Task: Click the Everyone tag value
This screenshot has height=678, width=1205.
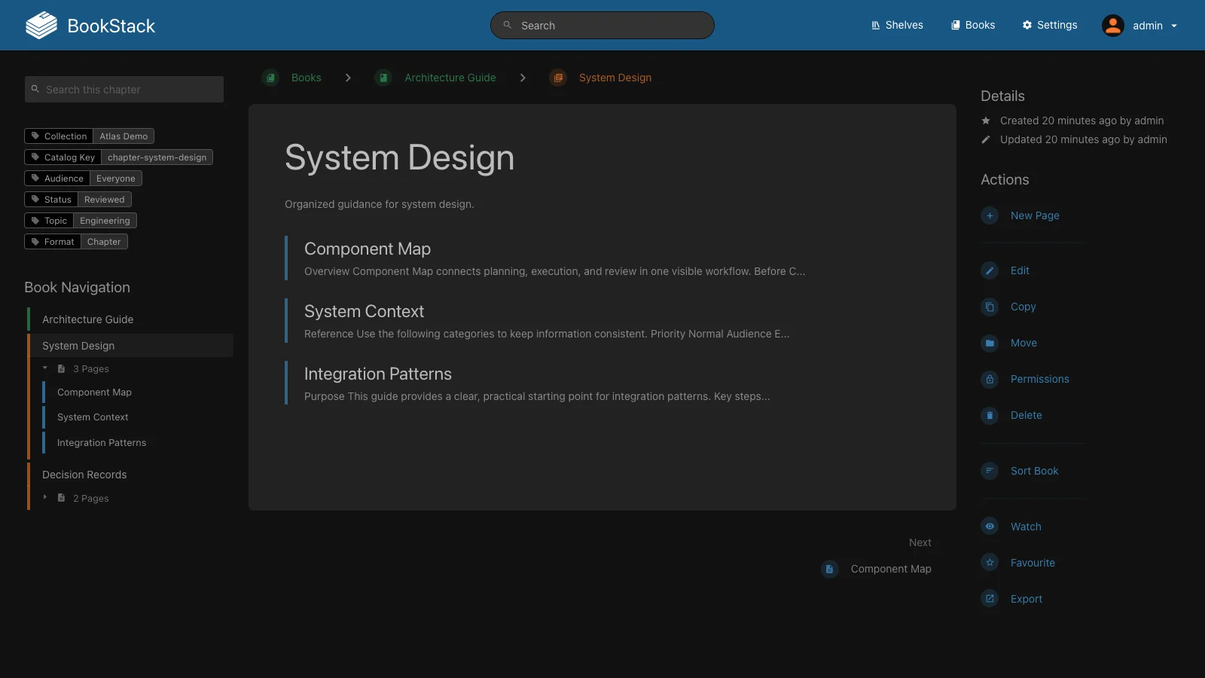Action: coord(116,179)
